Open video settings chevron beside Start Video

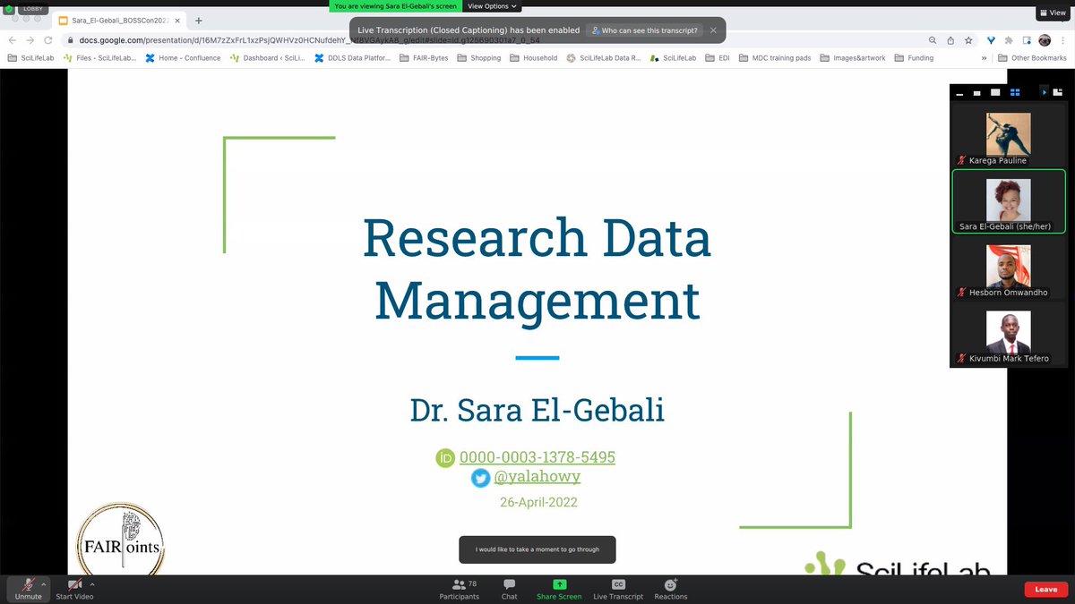click(x=91, y=583)
